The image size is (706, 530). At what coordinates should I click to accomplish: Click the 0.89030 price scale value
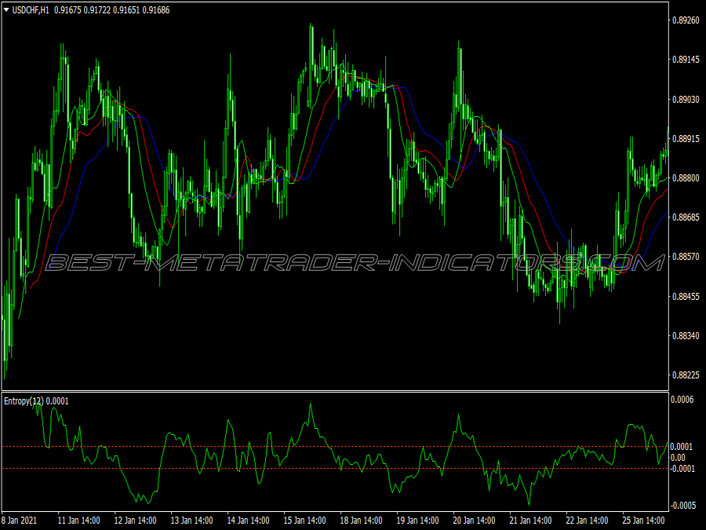[686, 99]
